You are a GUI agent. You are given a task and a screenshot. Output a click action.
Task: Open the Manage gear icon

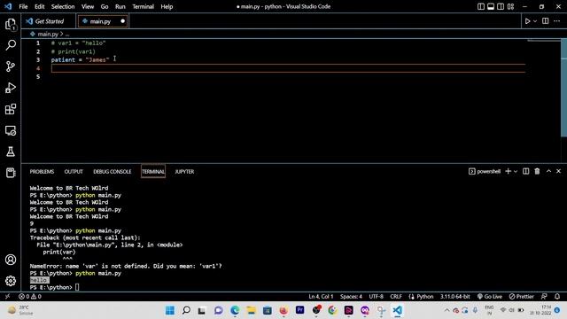pyautogui.click(x=11, y=281)
